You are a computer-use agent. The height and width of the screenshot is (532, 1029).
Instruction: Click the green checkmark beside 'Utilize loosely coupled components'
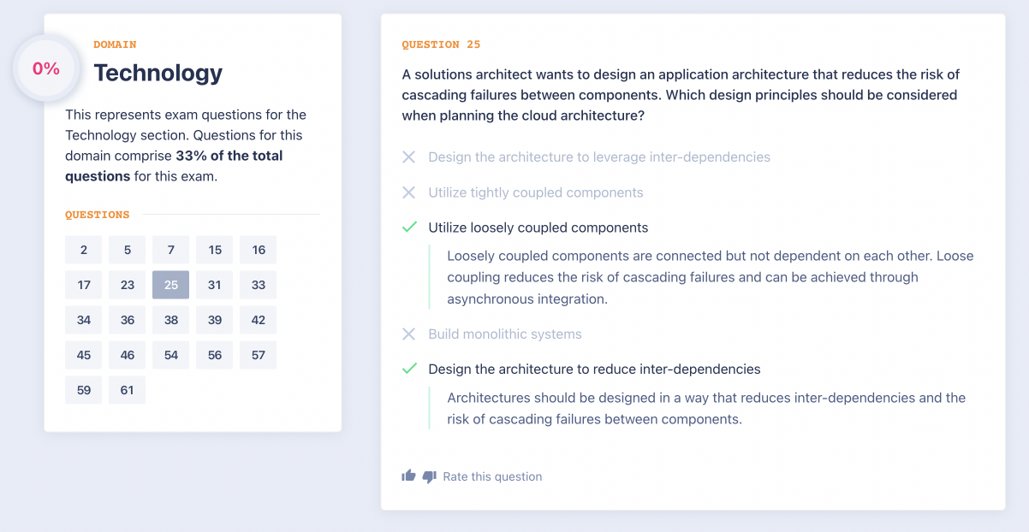(409, 228)
